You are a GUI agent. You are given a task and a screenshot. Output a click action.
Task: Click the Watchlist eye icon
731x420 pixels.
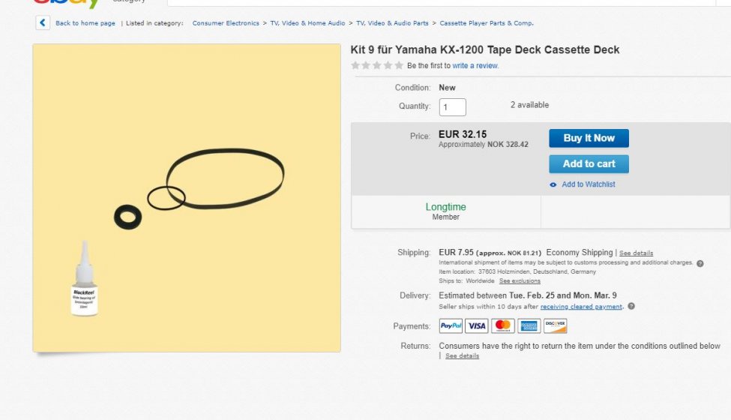[553, 184]
